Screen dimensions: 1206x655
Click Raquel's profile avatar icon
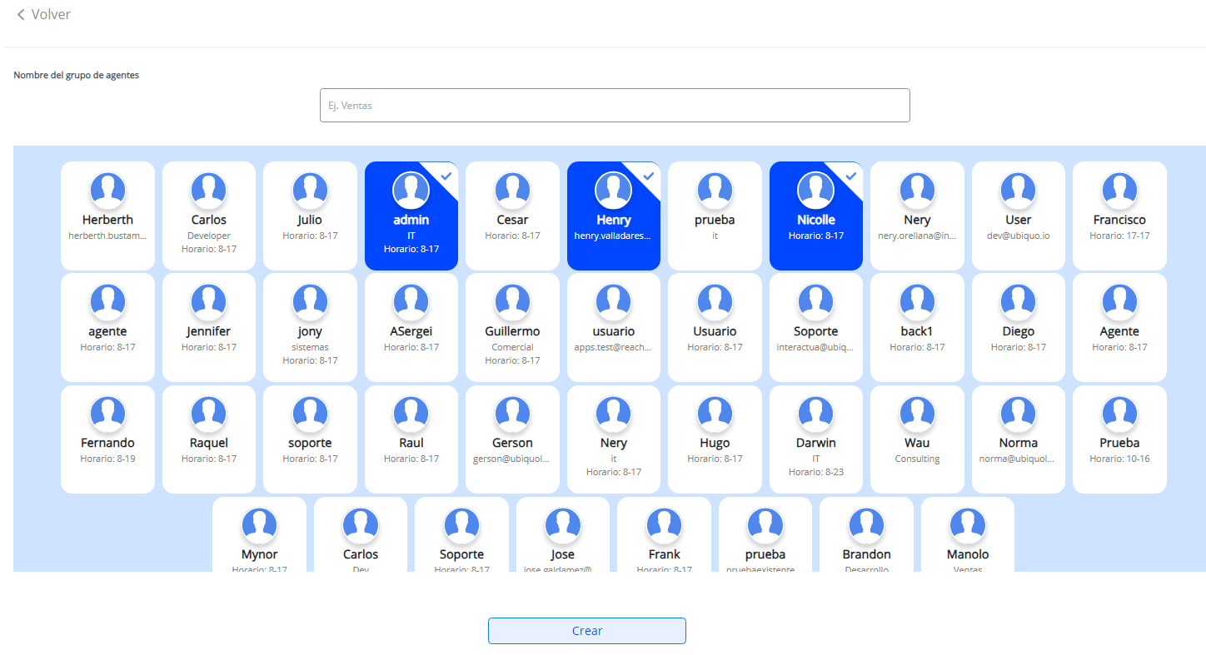(208, 414)
